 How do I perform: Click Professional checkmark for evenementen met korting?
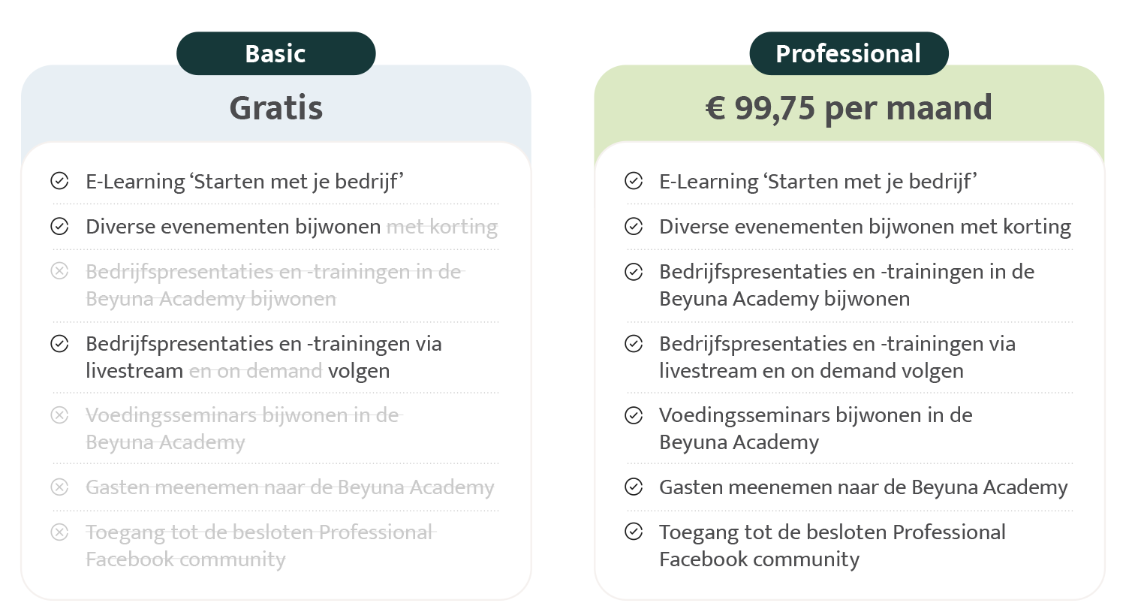coord(634,226)
